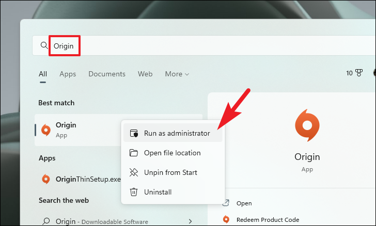The image size is (376, 226).
Task: Click Redeem Product Code
Action: (268, 219)
